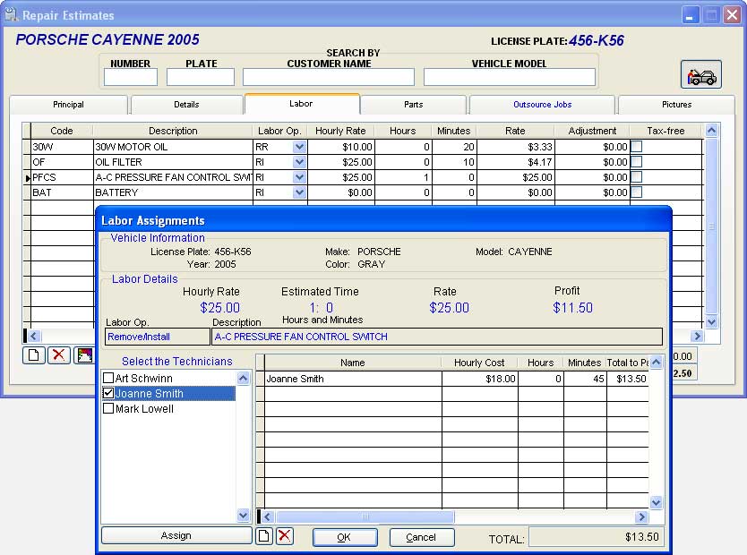Click the BATTERY description cell
747x555 pixels.
(x=174, y=192)
